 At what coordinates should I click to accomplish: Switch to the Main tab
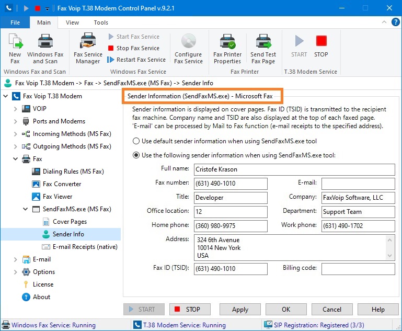tap(44, 22)
